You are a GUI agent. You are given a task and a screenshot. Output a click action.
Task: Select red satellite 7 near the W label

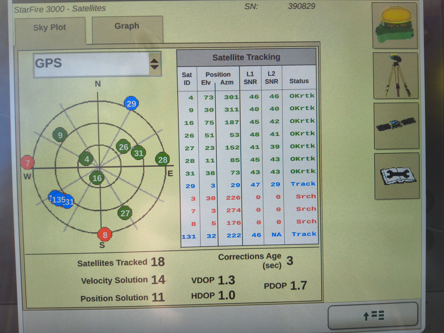click(28, 163)
